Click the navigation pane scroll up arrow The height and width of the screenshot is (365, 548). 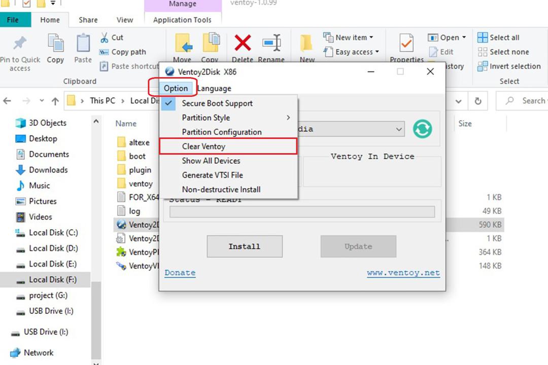click(96, 122)
